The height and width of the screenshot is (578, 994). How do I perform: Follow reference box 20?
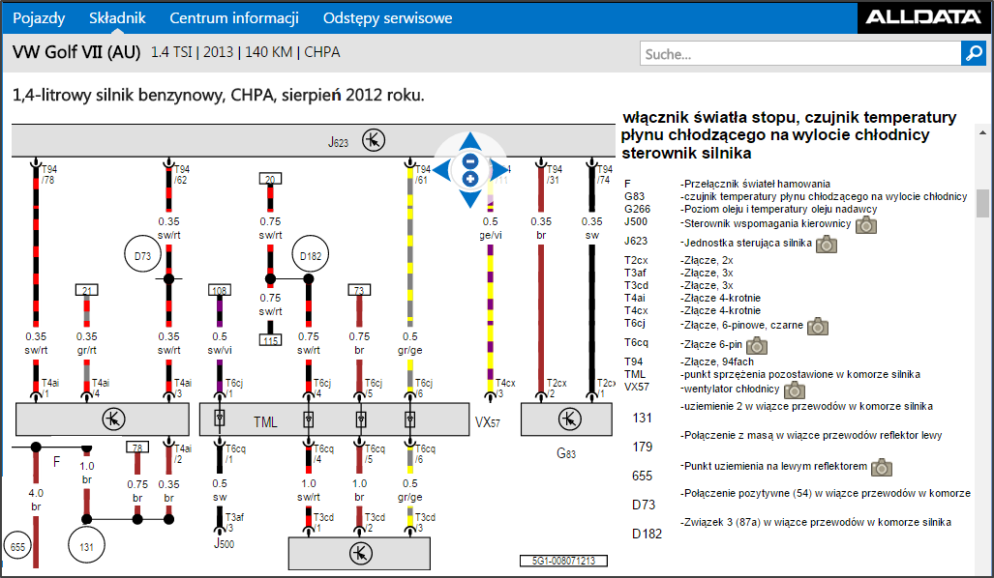tap(270, 179)
